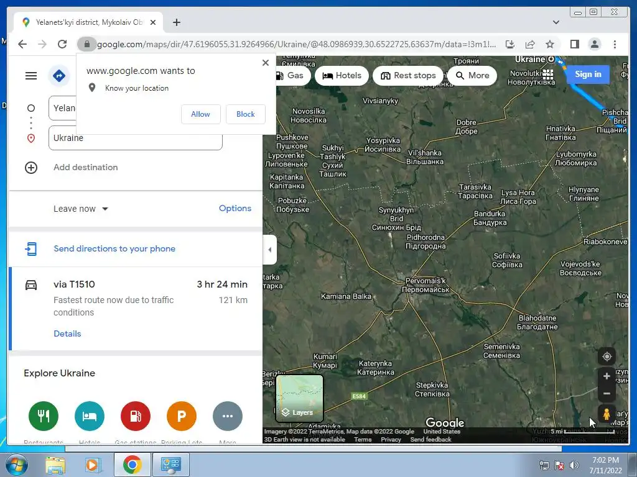Click the Ukraine destination field

coord(135,138)
